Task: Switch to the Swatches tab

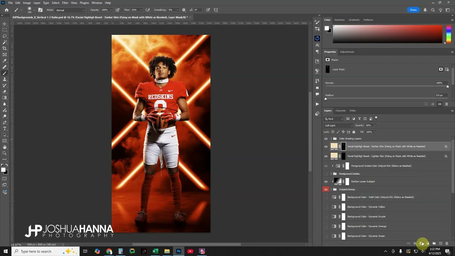Action: (x=339, y=20)
